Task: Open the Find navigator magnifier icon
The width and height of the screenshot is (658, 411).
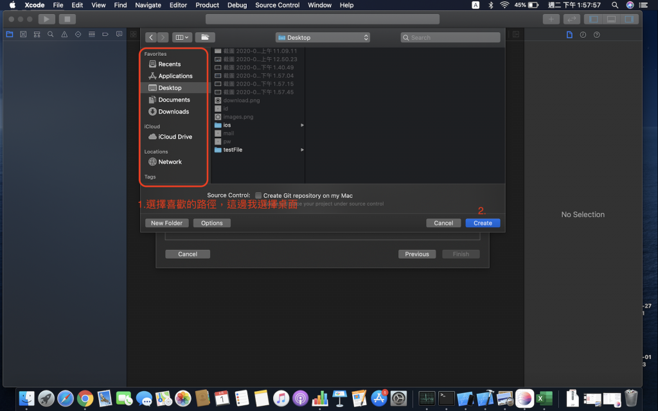Action: [x=50, y=35]
